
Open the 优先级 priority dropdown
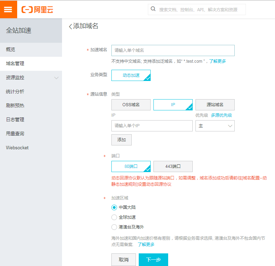coord(215,126)
